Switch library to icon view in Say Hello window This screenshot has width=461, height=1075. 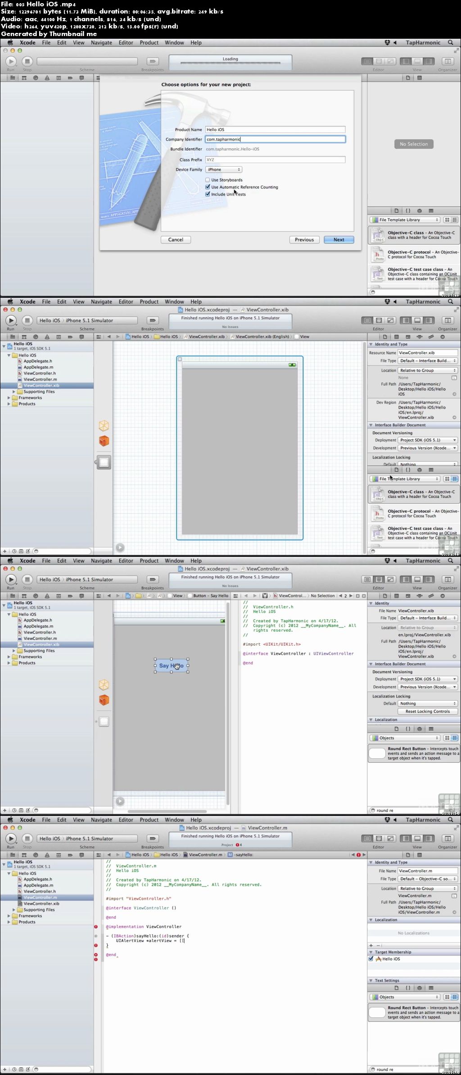[x=447, y=738]
